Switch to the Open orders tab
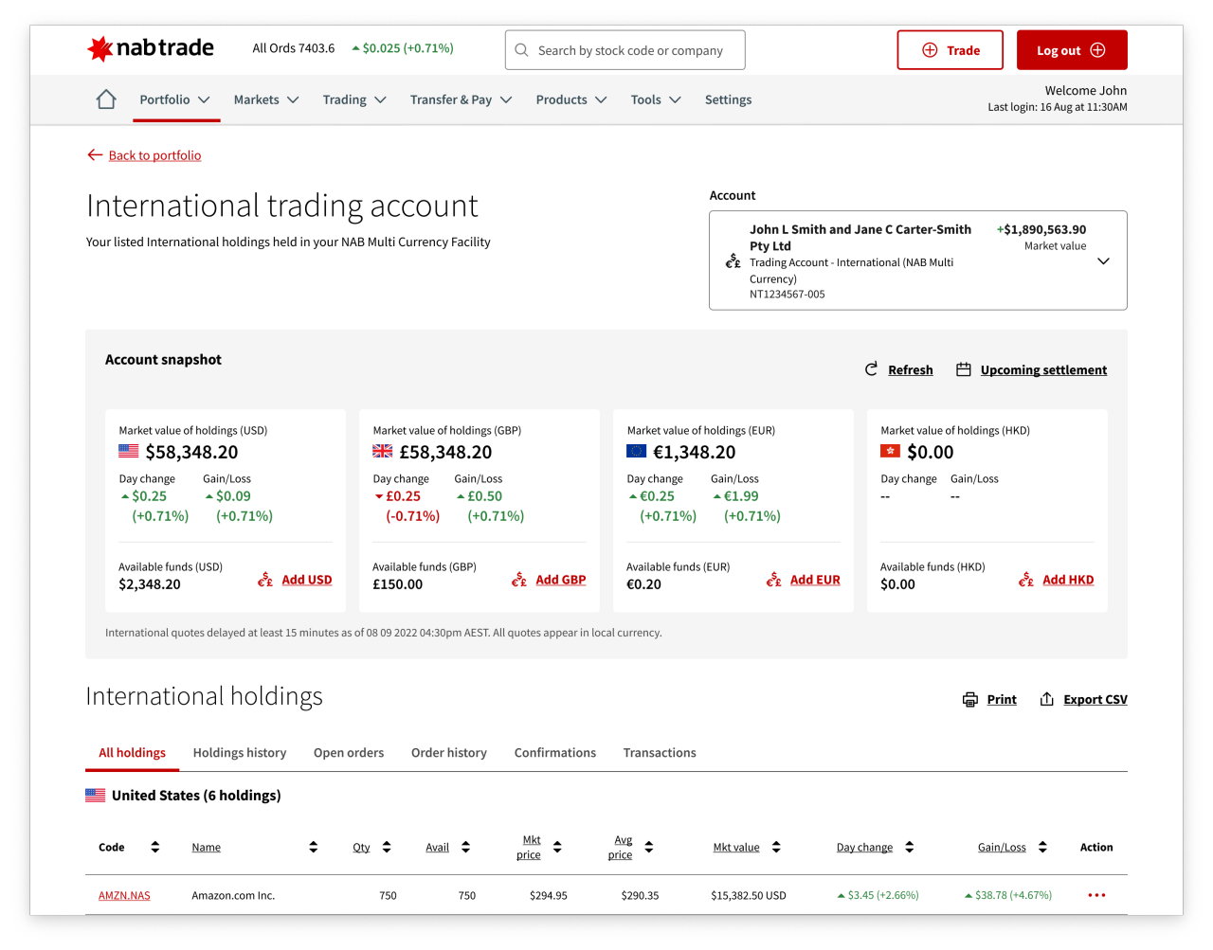The width and height of the screenshot is (1213, 950). (349, 753)
